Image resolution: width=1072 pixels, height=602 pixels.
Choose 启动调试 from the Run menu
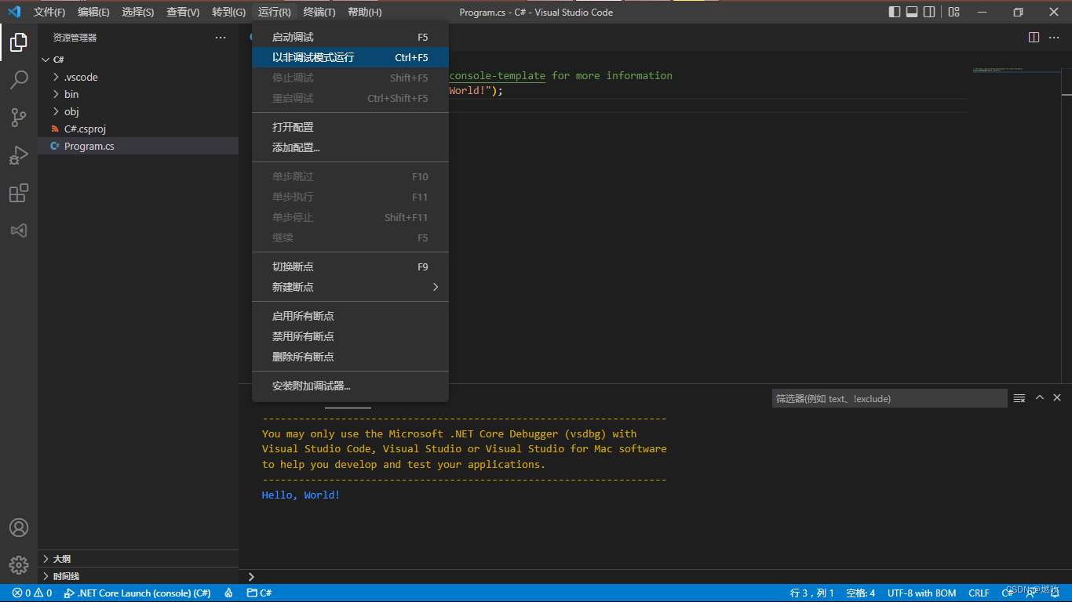[x=350, y=37]
